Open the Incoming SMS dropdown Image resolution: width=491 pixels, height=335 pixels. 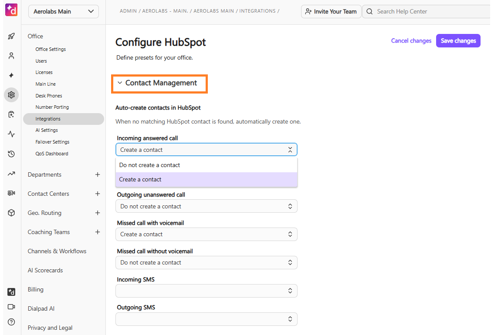tap(207, 291)
